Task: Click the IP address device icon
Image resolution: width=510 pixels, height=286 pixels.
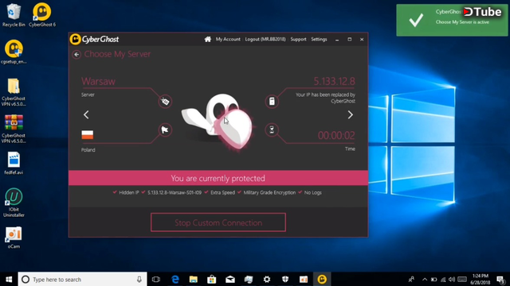Action: (x=272, y=102)
